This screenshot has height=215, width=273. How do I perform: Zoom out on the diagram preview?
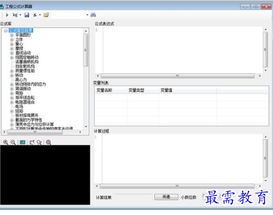click(13, 142)
